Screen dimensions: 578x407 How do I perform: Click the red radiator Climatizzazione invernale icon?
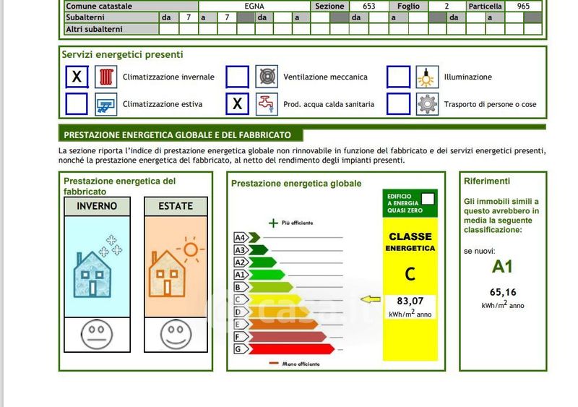[x=105, y=77]
